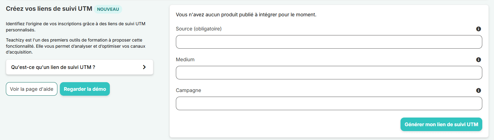
Task: Click the "Créez vos liens de suivi UTM" heading
Action: pos(49,9)
